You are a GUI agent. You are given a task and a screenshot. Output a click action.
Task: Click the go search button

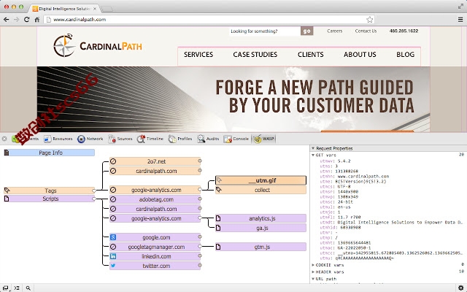click(306, 31)
